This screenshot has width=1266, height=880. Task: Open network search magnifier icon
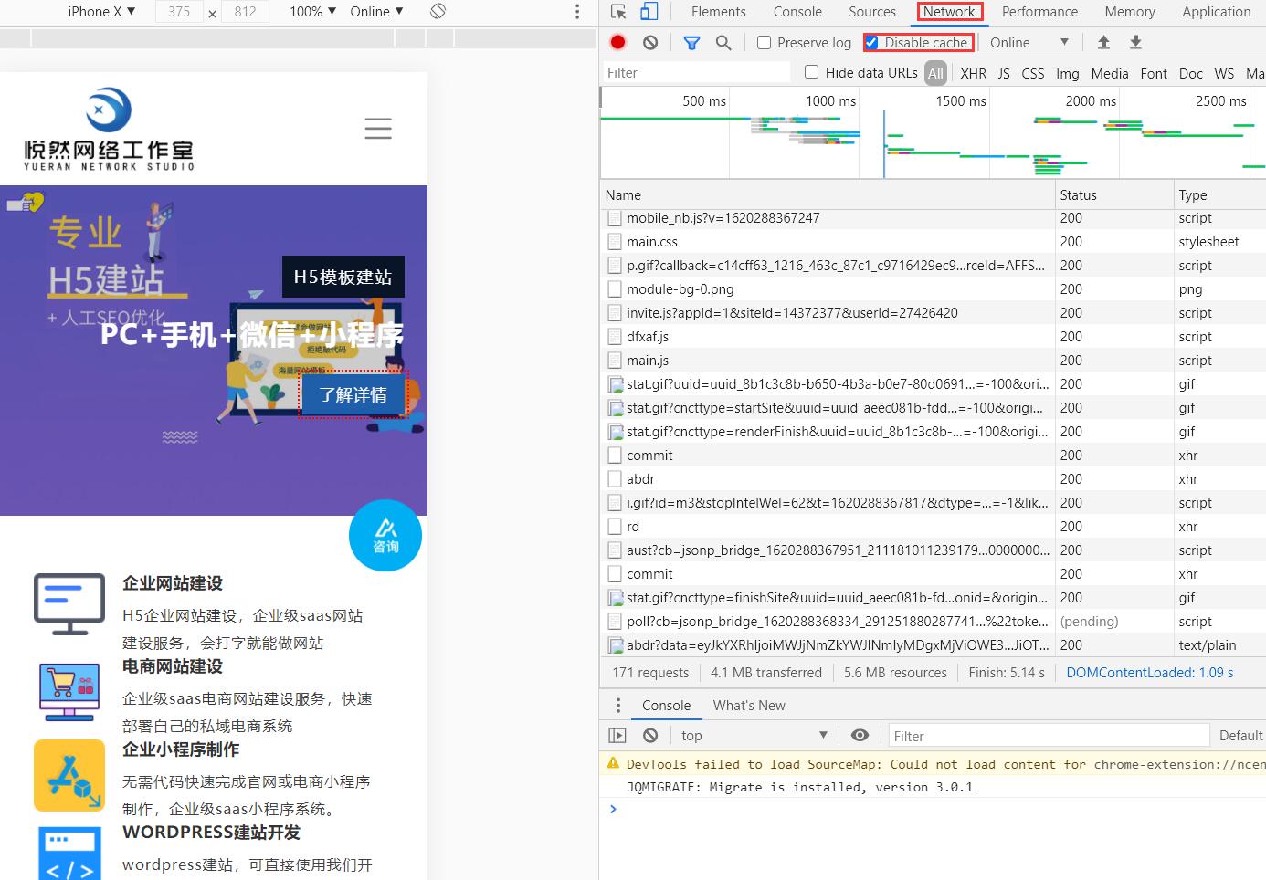click(723, 42)
